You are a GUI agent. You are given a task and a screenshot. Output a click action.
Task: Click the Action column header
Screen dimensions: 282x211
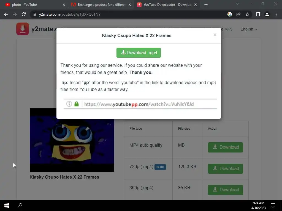pos(212,129)
